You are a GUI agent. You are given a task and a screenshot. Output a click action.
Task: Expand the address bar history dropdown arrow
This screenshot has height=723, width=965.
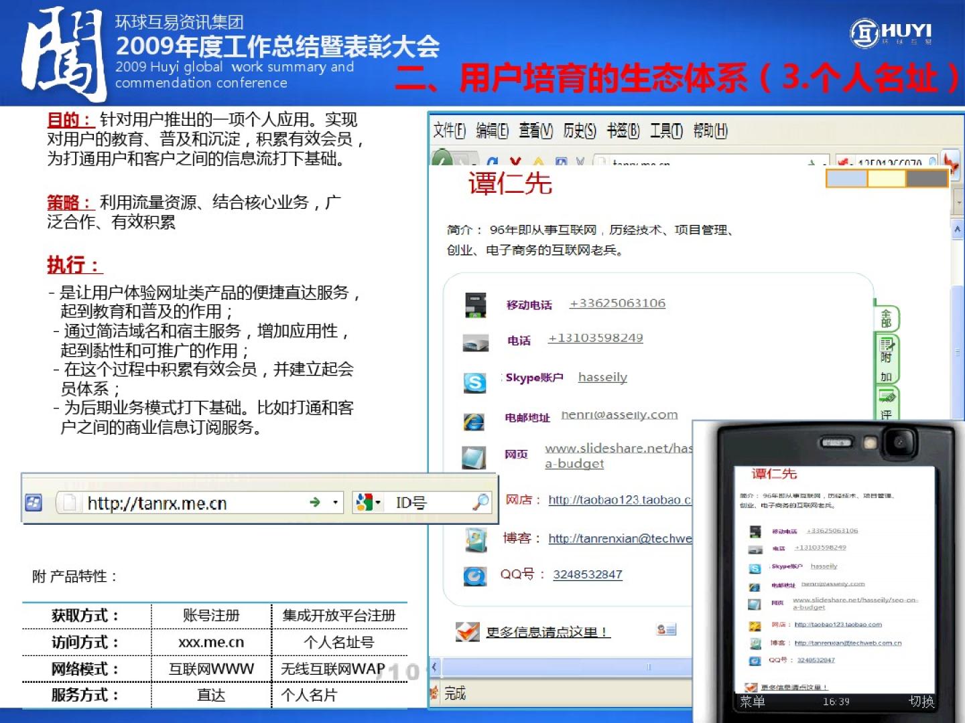335,502
